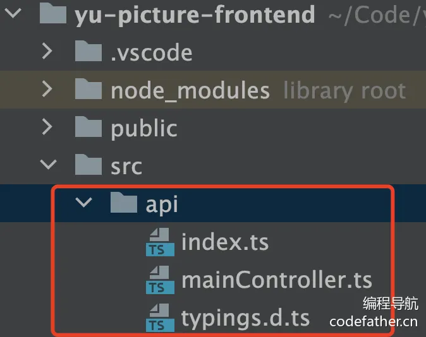The image size is (426, 337).
Task: Expand the public folder arrow
Action: 47,127
